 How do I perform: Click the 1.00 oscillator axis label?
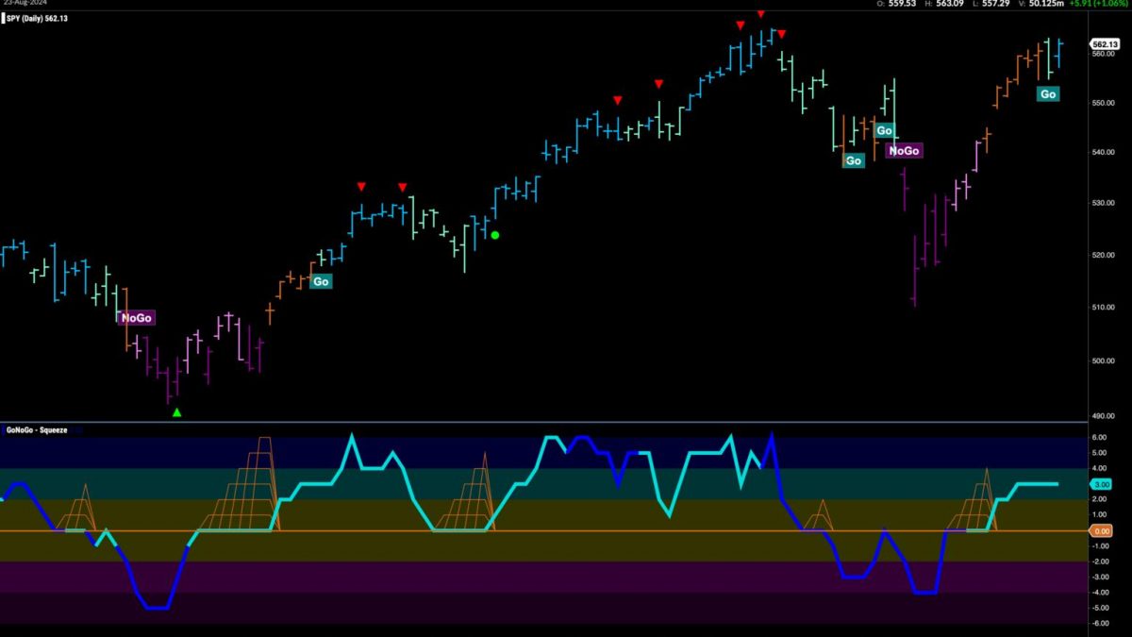(x=1100, y=514)
